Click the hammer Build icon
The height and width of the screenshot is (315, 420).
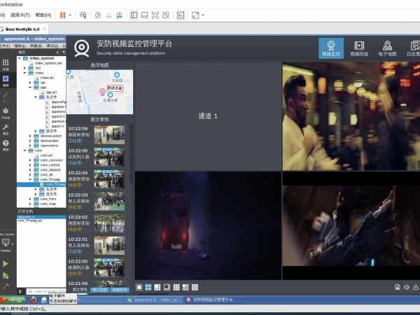[x=6, y=286]
